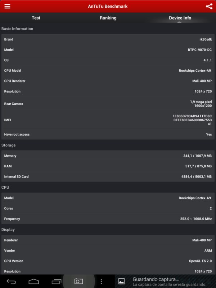Open the hamburger menu
The image size is (216, 288).
(7, 6)
